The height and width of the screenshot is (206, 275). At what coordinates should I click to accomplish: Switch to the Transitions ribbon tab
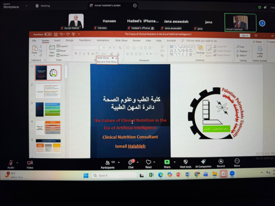tap(85, 40)
